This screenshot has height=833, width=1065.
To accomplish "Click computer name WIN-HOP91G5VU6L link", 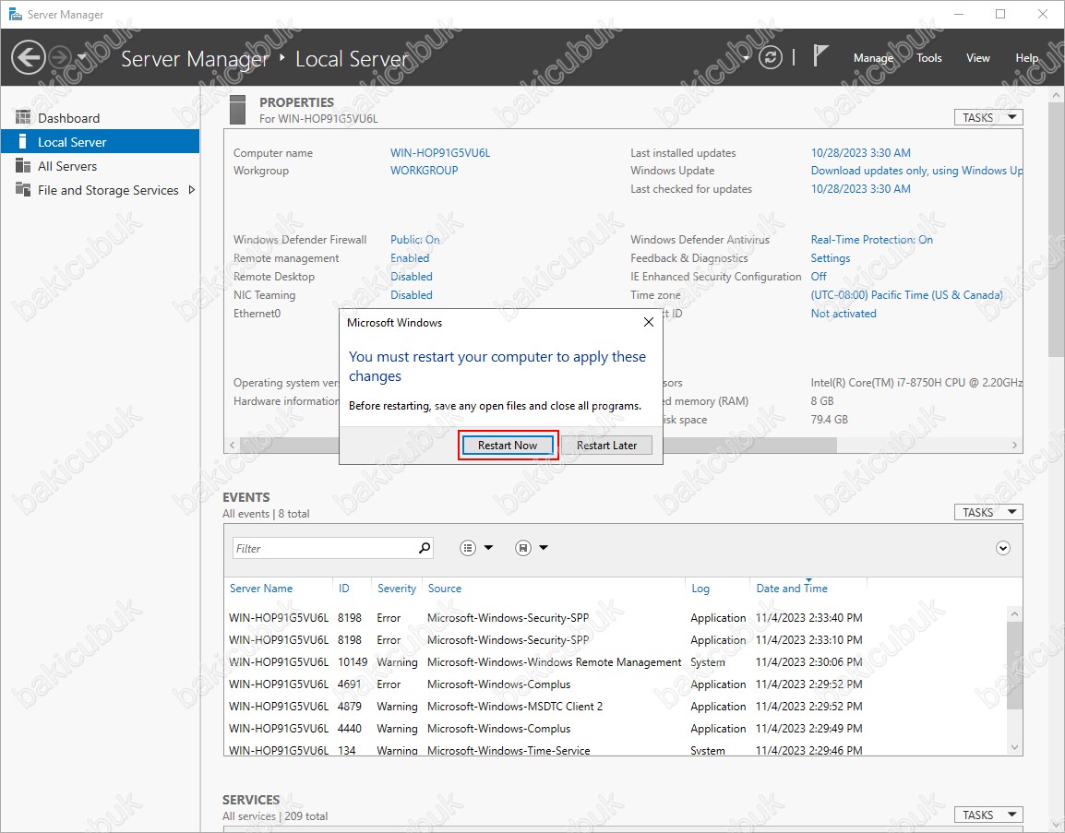I will 440,153.
